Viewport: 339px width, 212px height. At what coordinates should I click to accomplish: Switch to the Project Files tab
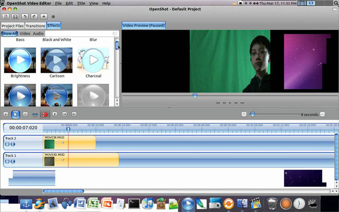[x=13, y=26]
